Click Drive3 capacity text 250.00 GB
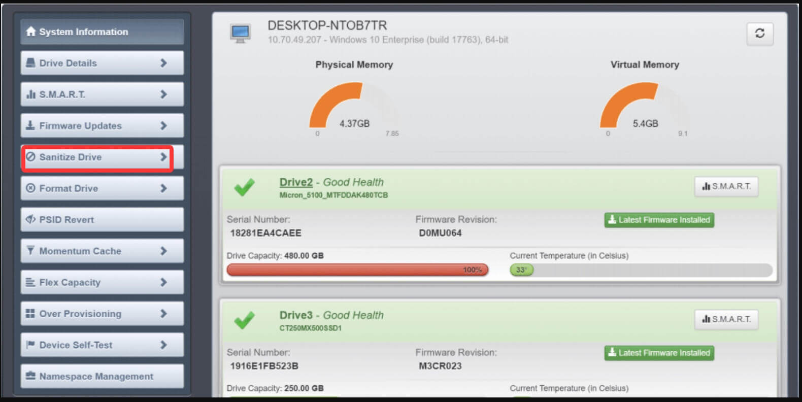802x402 pixels. pos(304,388)
